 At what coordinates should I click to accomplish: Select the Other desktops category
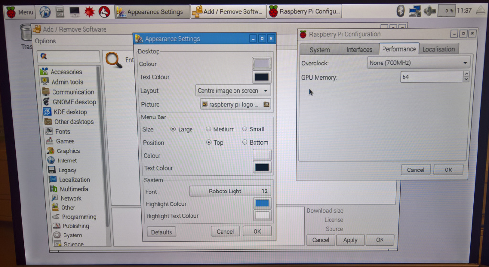(69, 122)
